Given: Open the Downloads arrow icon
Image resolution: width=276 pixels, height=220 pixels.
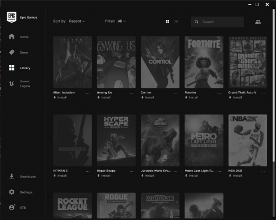Looking at the screenshot, I should (x=12, y=176).
